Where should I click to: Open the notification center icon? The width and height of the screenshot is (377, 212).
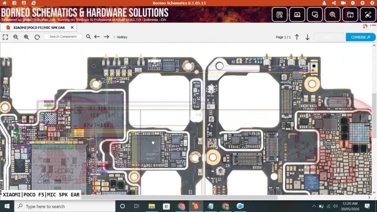pyautogui.click(x=367, y=206)
